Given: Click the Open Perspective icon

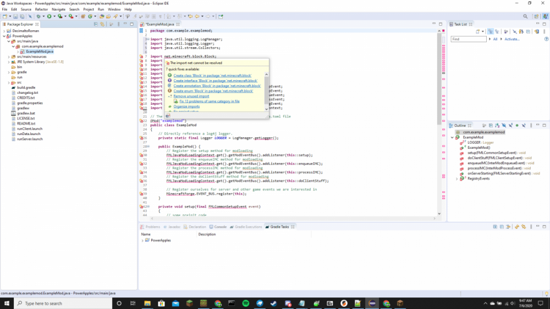Looking at the screenshot, I should click(536, 16).
